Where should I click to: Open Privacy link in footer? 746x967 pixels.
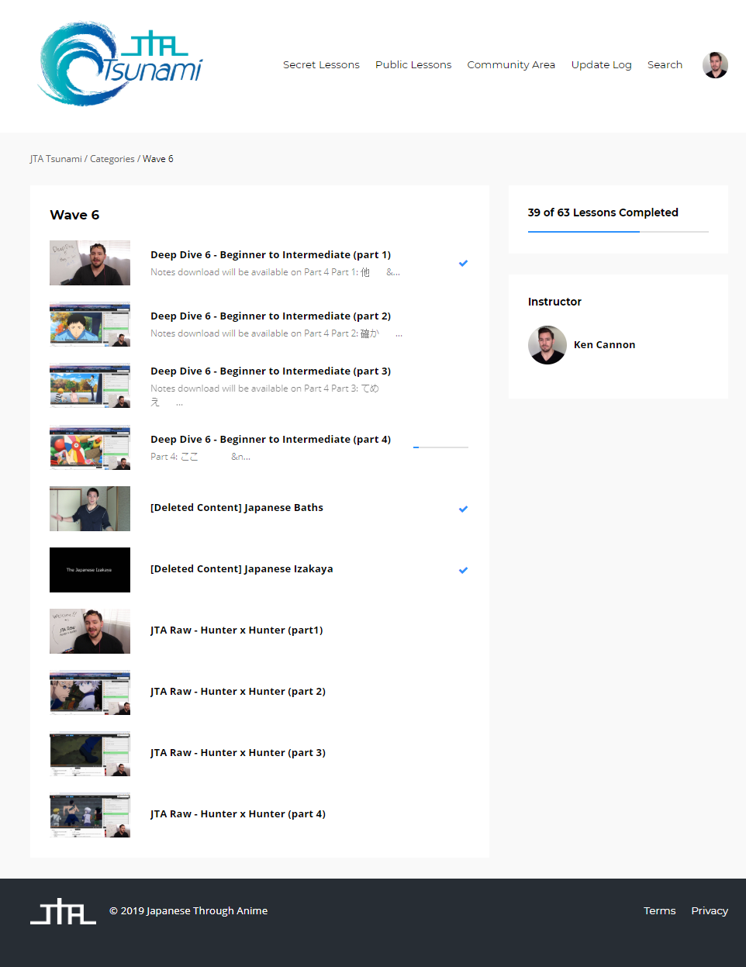[710, 911]
